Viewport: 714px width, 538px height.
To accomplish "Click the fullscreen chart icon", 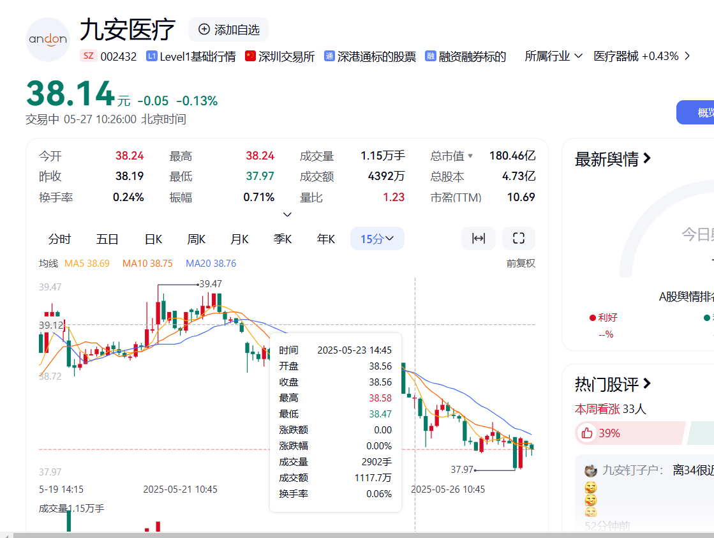I will [519, 238].
